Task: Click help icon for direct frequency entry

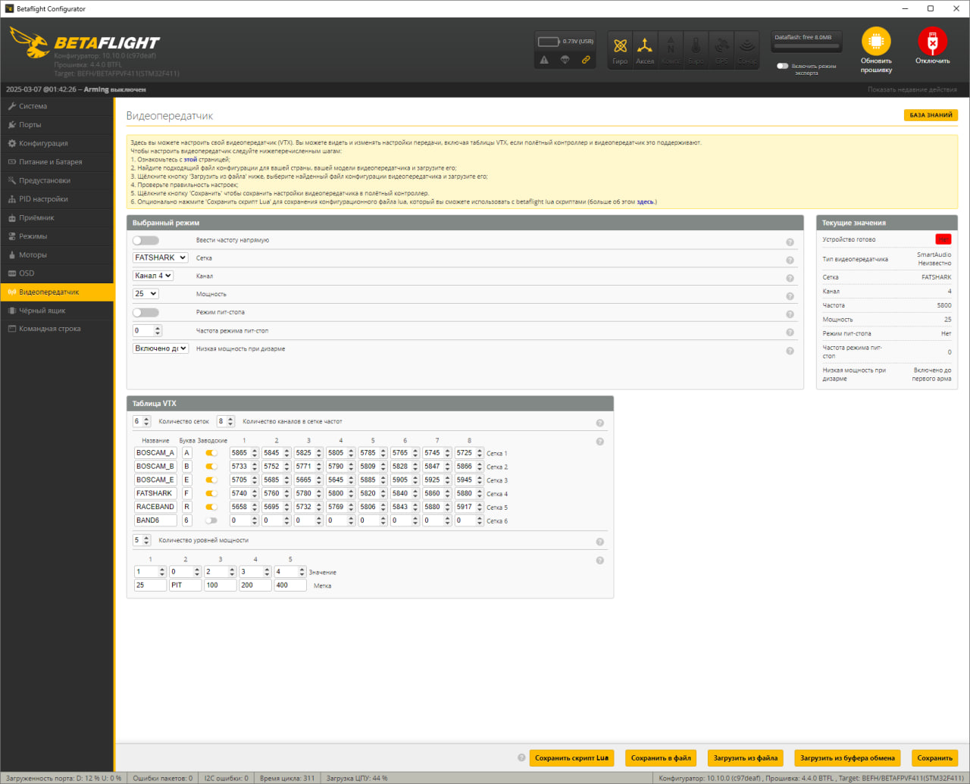Action: pyautogui.click(x=790, y=242)
